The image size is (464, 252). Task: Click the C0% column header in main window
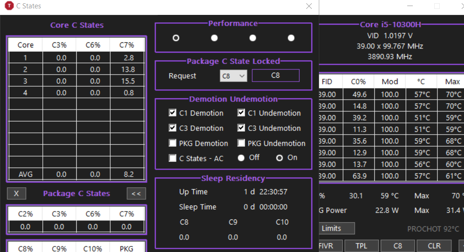coord(358,82)
